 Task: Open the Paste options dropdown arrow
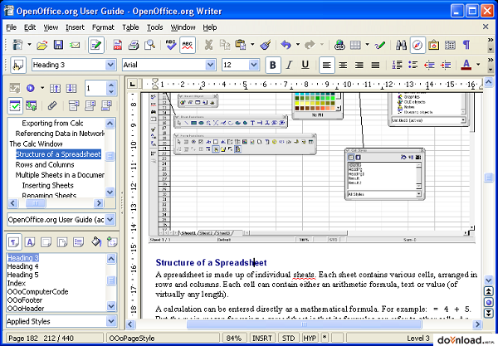tap(252, 45)
